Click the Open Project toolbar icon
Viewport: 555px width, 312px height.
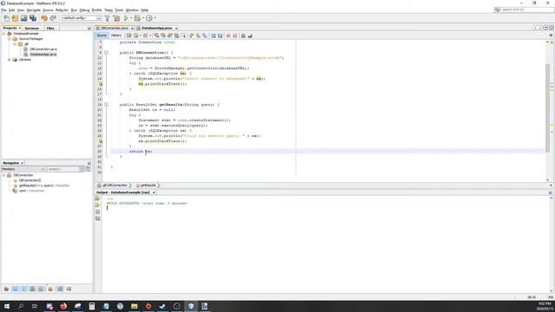(23, 18)
